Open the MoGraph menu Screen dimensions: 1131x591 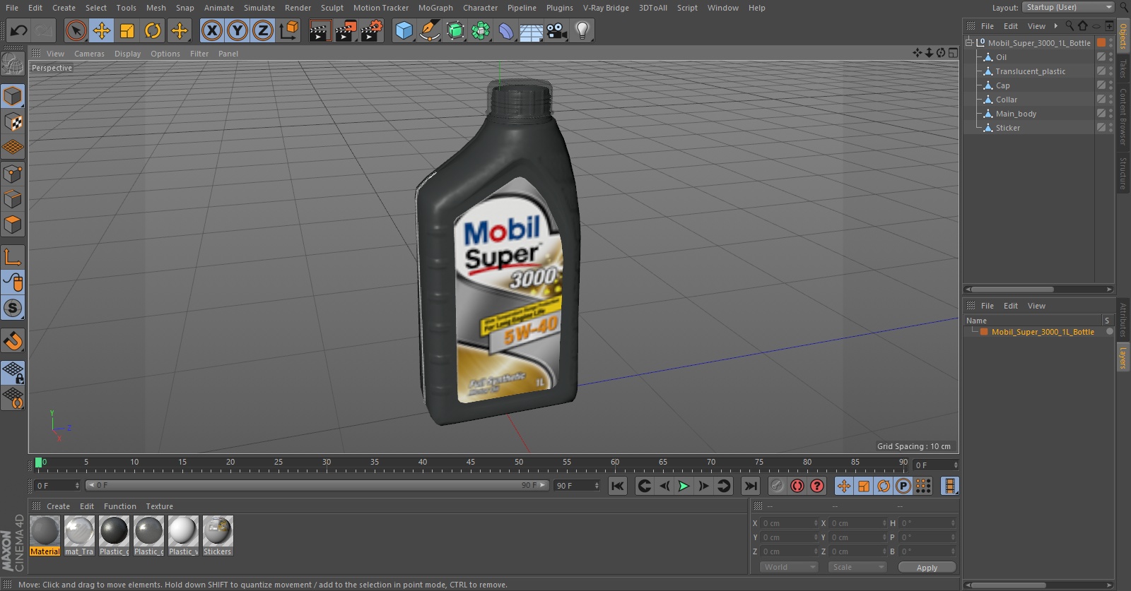pyautogui.click(x=435, y=8)
